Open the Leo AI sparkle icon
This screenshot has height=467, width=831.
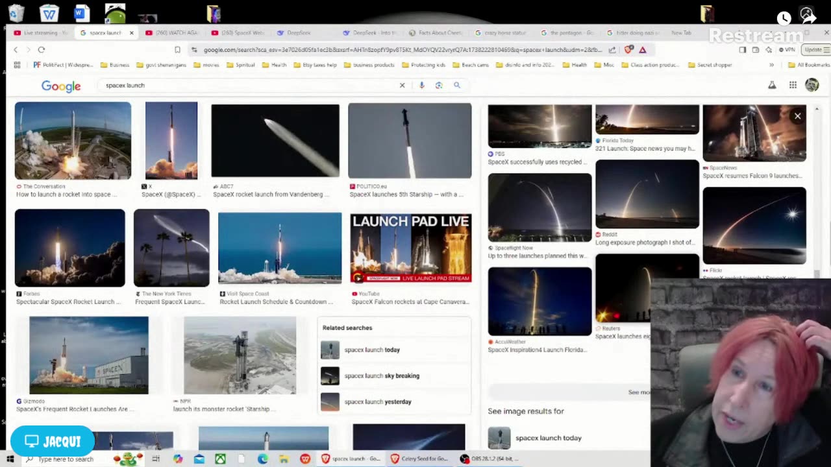coord(769,50)
